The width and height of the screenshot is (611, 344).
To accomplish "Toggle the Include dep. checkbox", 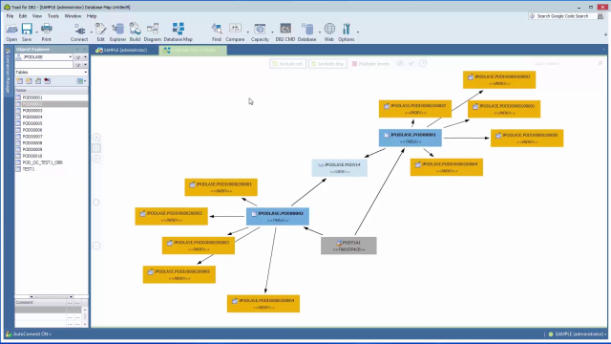I will pos(327,64).
